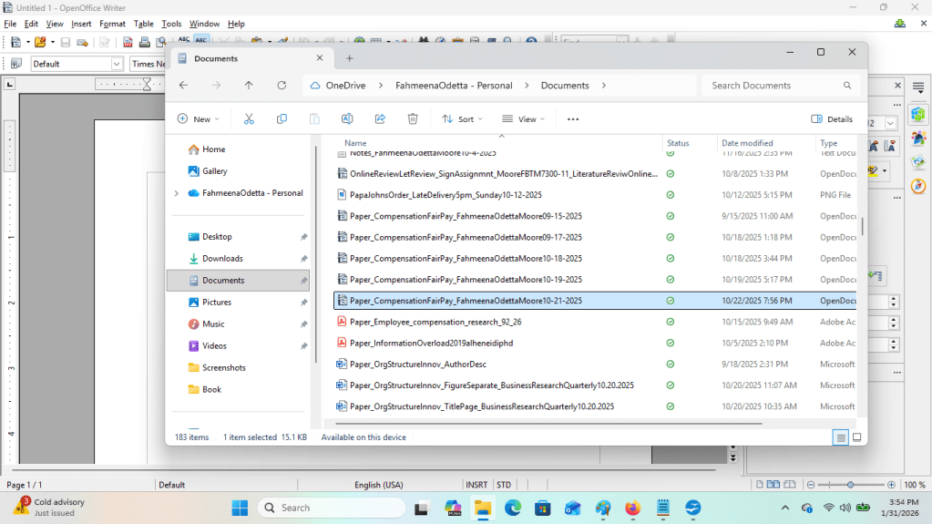Switch to large thumbnails view in status bar
The height and width of the screenshot is (524, 932).
(855, 437)
